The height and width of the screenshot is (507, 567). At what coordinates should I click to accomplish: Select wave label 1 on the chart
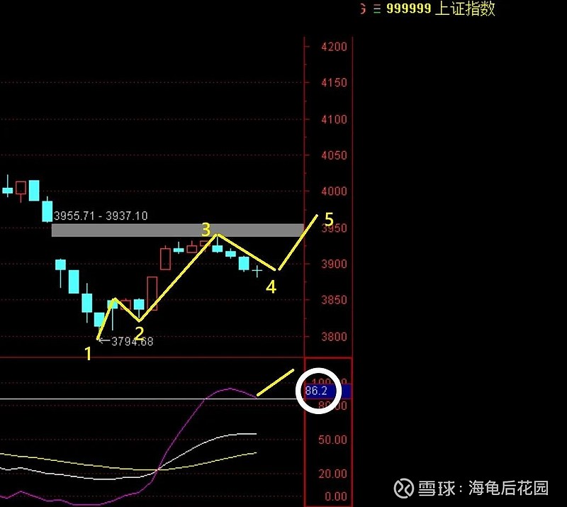[x=87, y=352]
